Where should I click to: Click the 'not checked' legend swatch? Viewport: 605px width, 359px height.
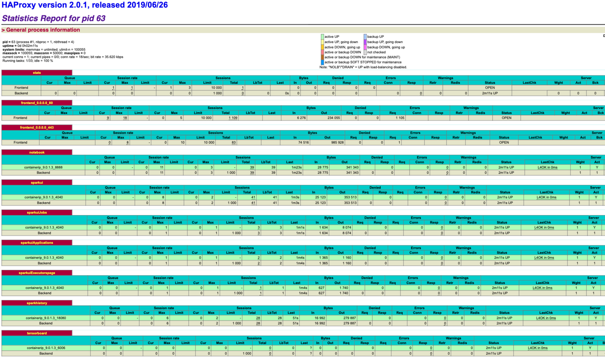coord(365,52)
